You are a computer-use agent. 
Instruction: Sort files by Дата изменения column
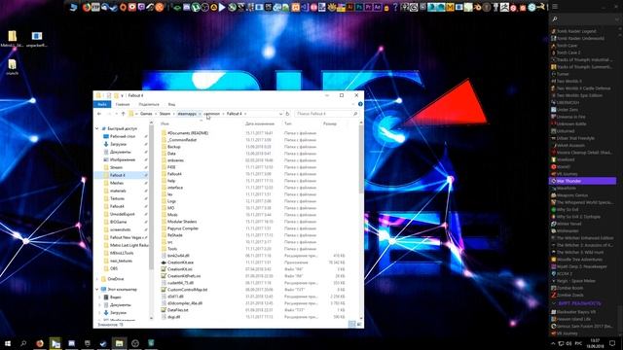pyautogui.click(x=260, y=123)
